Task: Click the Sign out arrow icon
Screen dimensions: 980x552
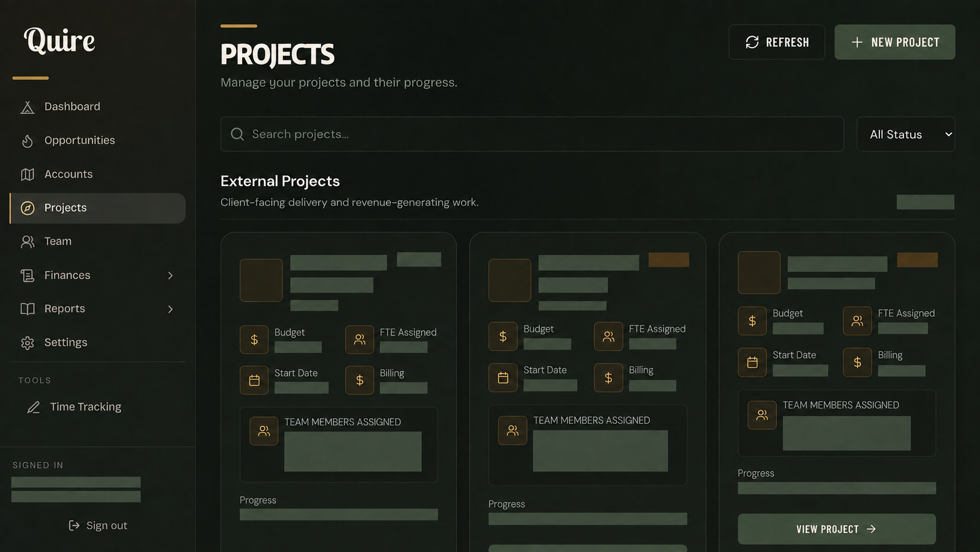Action: click(x=74, y=526)
